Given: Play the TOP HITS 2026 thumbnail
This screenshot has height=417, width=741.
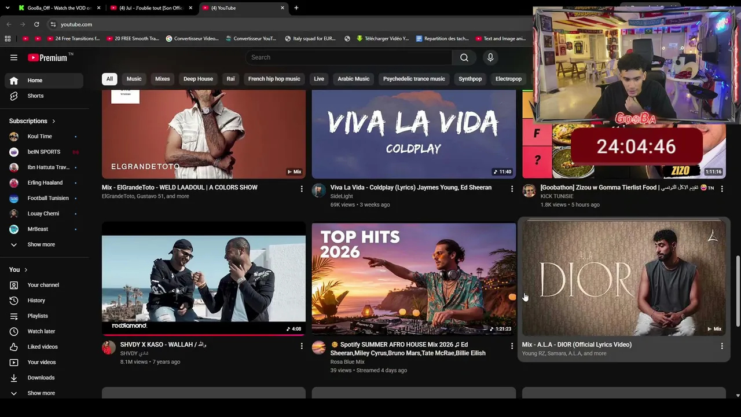Looking at the screenshot, I should point(414,279).
